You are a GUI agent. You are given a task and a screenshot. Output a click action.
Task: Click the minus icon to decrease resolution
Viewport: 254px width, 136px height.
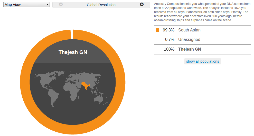[61, 5]
